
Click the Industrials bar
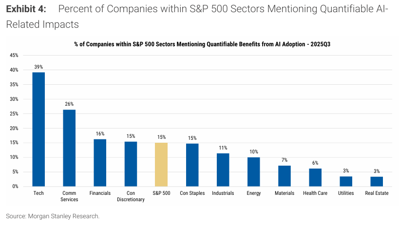(223, 170)
